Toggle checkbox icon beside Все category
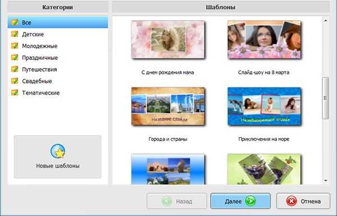The height and width of the screenshot is (216, 337). click(x=15, y=22)
